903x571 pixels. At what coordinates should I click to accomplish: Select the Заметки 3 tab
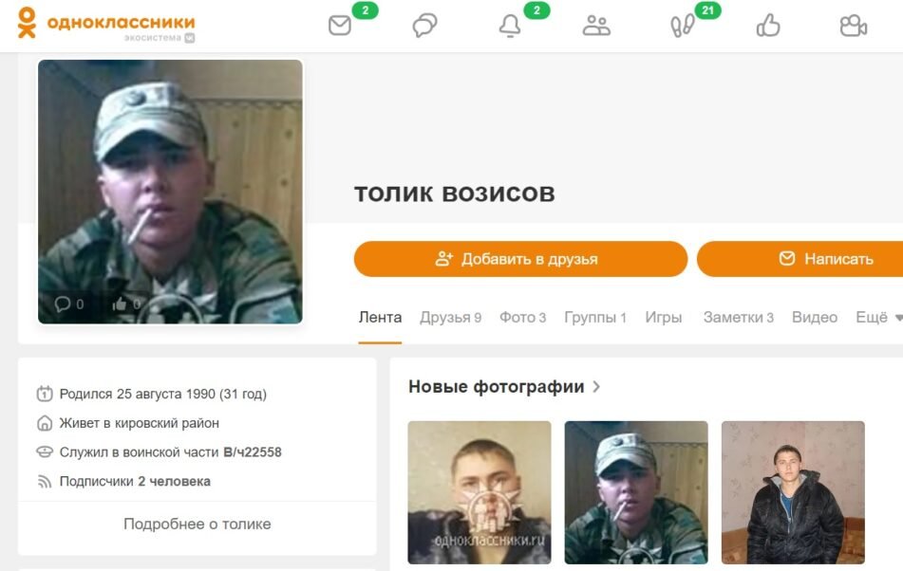click(x=739, y=318)
